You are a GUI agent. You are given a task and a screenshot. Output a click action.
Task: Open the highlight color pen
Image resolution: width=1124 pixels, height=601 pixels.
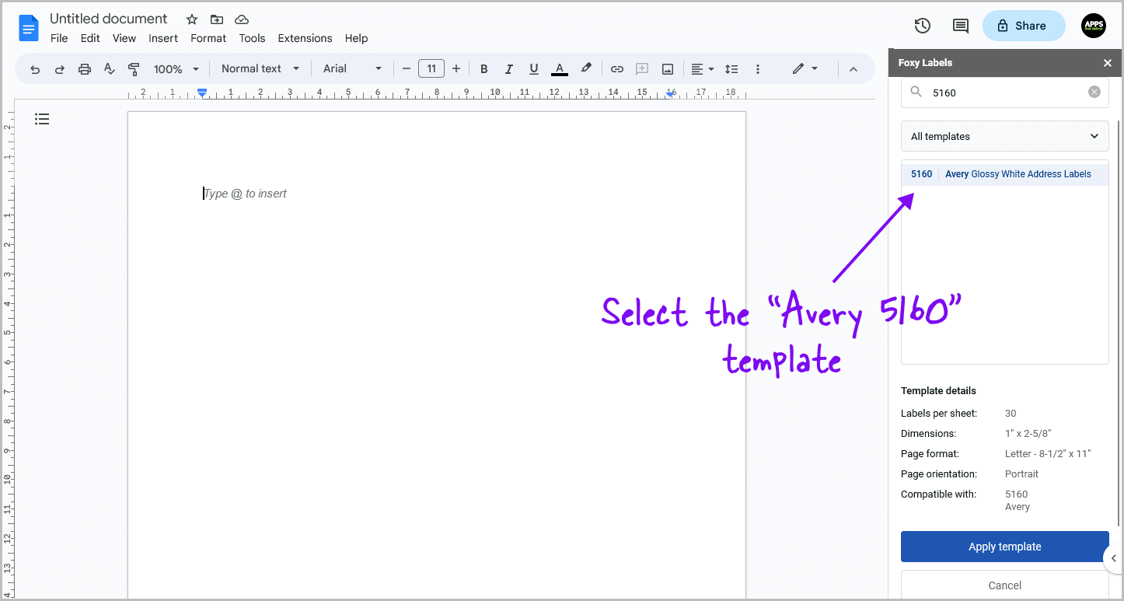[x=586, y=68]
